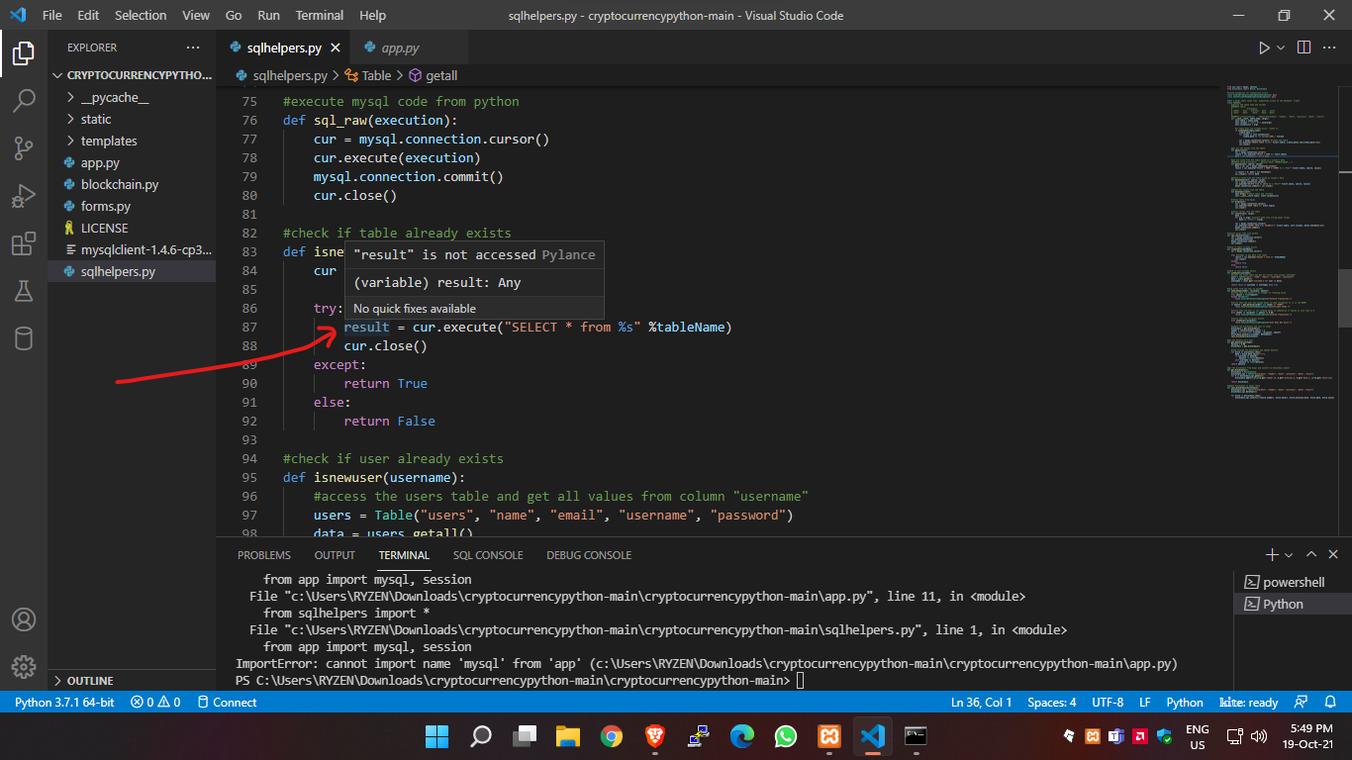
Task: Switch to the app.py tab
Action: (400, 47)
